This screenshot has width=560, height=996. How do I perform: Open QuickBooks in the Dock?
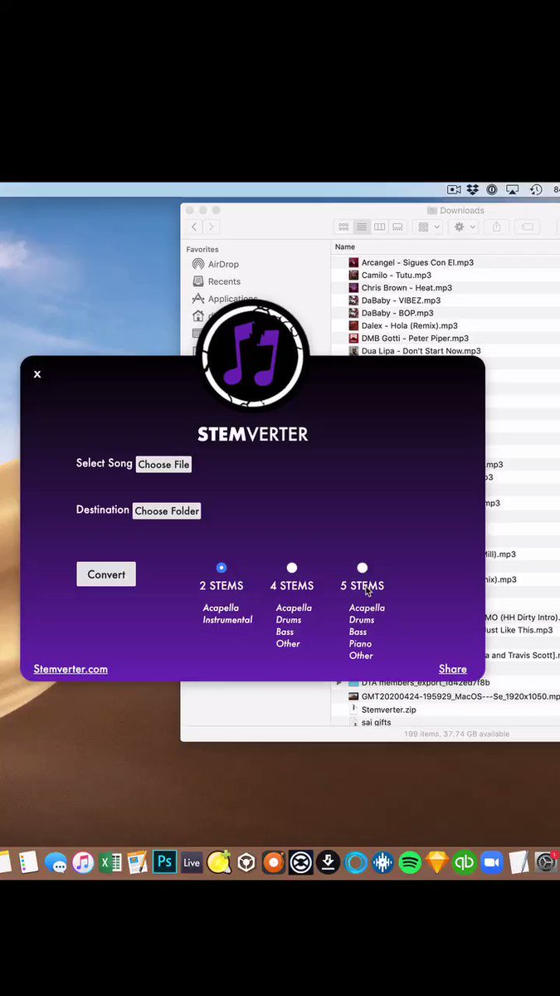pyautogui.click(x=465, y=862)
